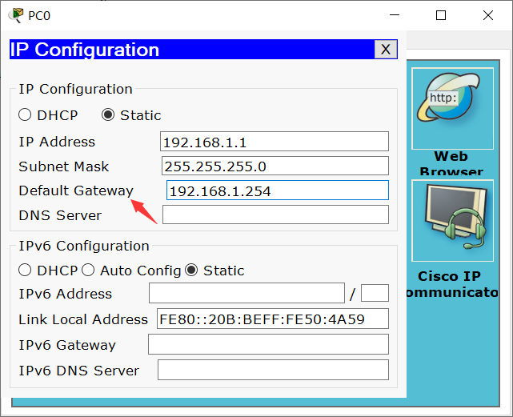Close the PC0 window
The image size is (513, 417).
coord(488,15)
